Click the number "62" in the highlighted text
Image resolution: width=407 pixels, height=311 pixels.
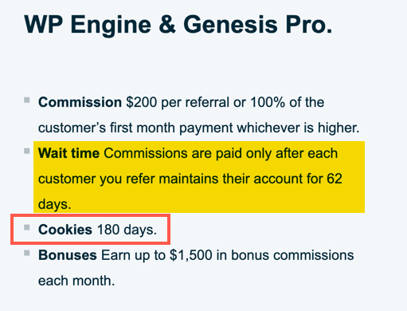click(335, 179)
